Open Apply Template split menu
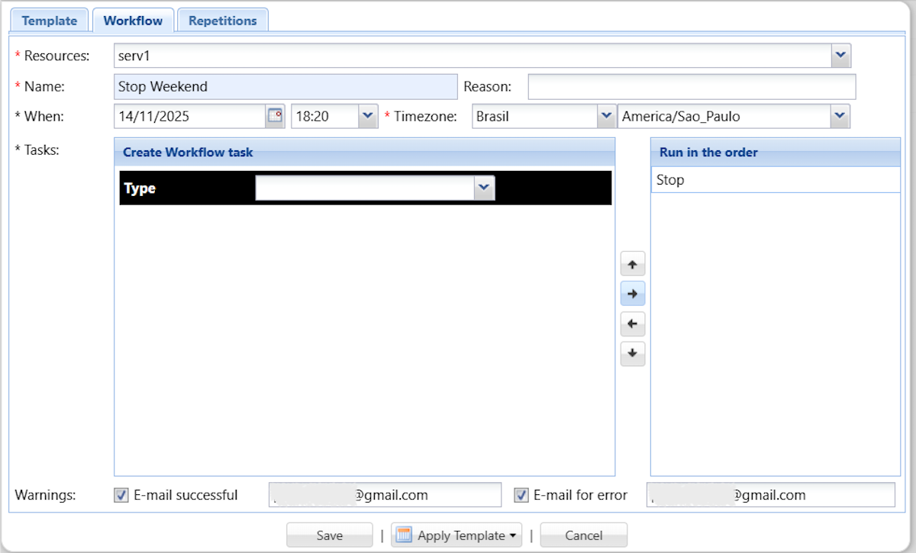Image resolution: width=916 pixels, height=553 pixels. pyautogui.click(x=456, y=535)
